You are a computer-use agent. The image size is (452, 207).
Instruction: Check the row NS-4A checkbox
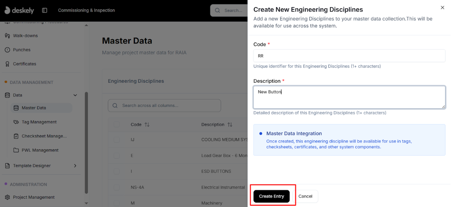click(117, 187)
